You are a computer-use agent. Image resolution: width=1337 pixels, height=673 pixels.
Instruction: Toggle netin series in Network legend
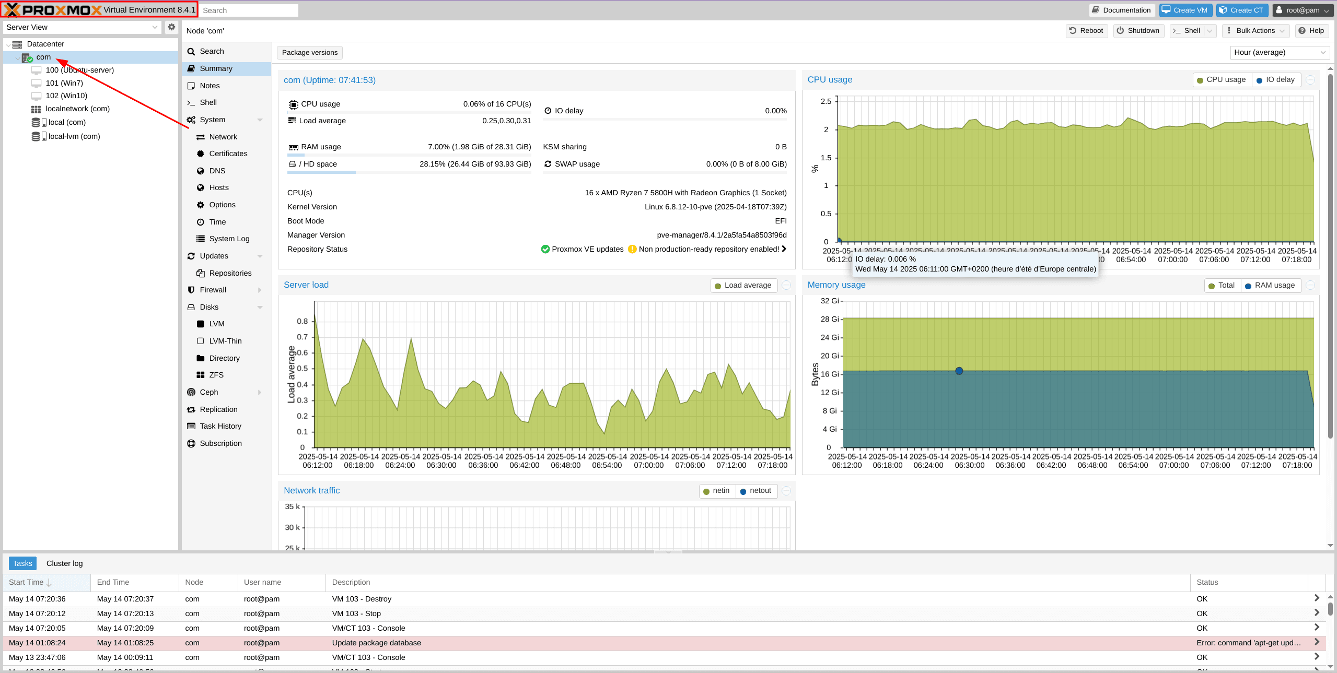(716, 491)
